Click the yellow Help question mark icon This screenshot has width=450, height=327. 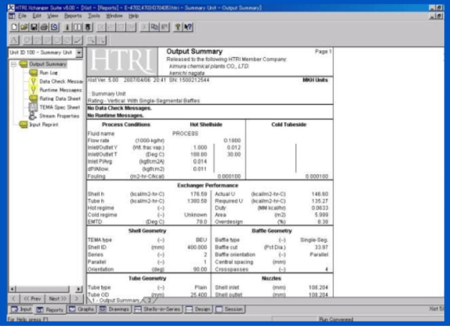tap(177, 27)
